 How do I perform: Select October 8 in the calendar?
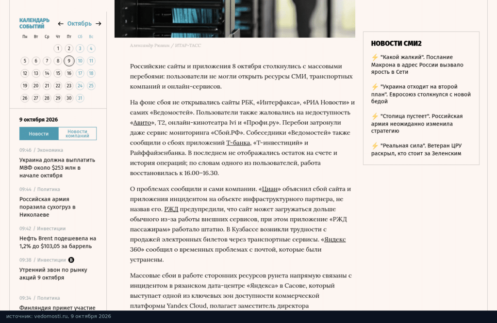[x=58, y=61]
